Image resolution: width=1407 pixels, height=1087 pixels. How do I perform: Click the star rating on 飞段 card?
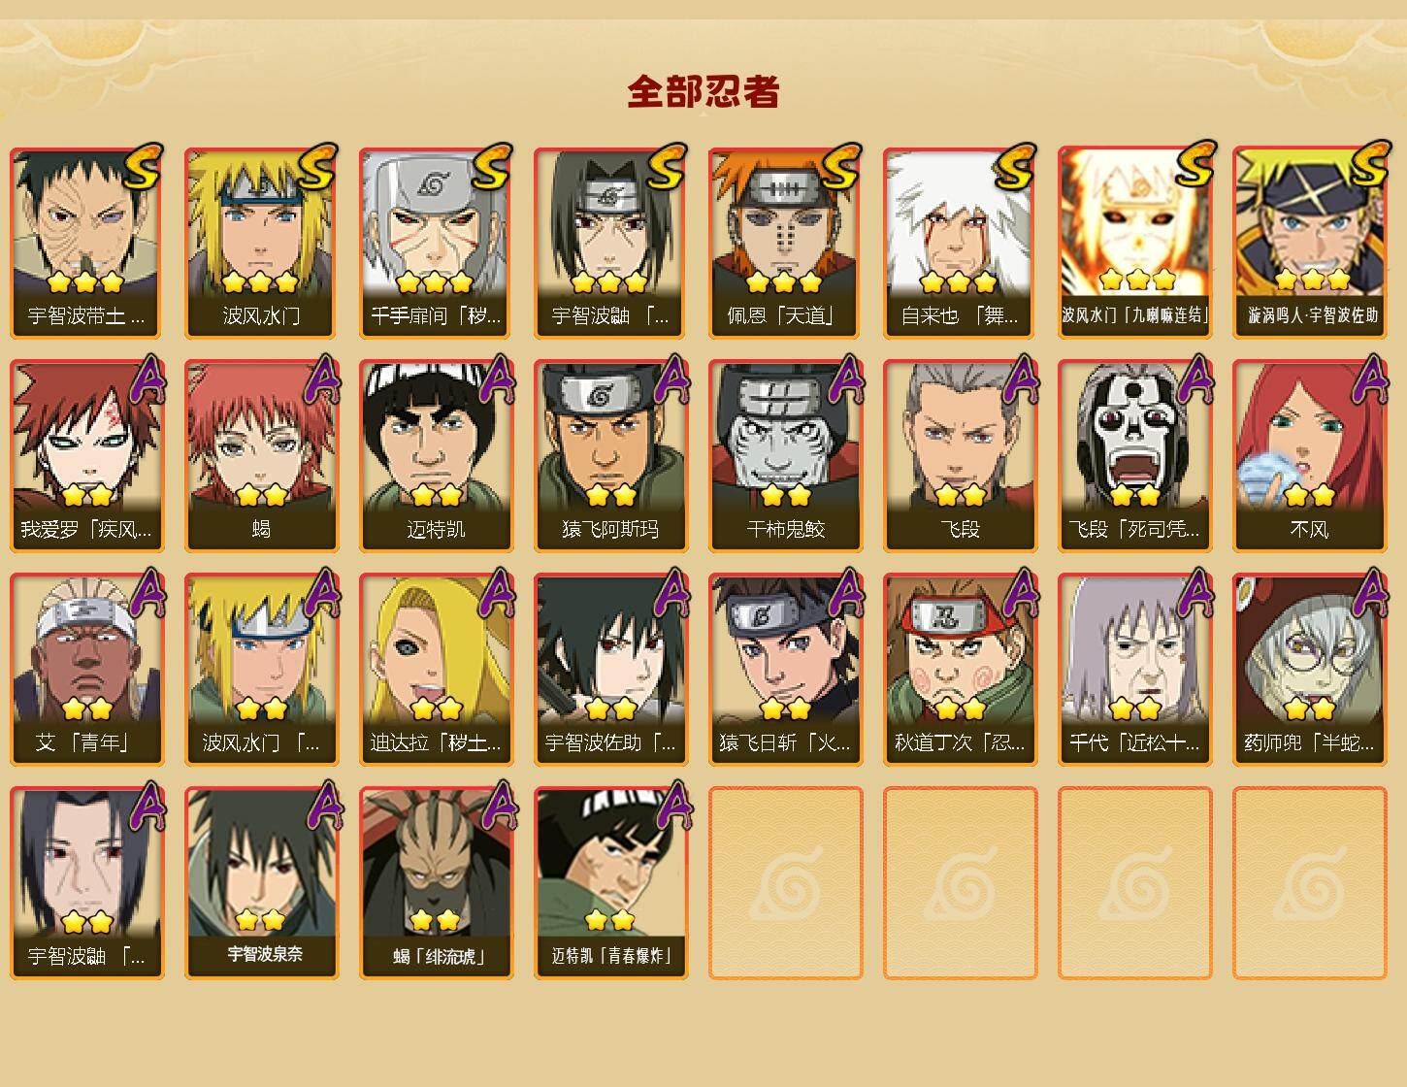960,495
